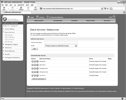The height and width of the screenshot is (100, 126).
Task: Click the Delete icon for cfcodeexplorer
Action: (37, 68)
